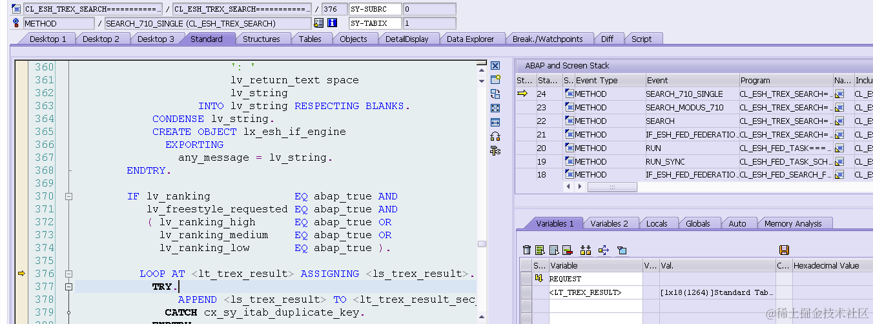
Task: Click the change value icon next to REQUEST
Action: (539, 279)
